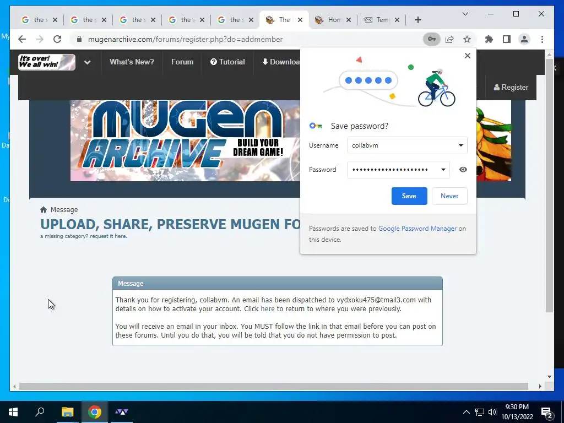Close the active Mugen Archive tab
This screenshot has width=564, height=423.
300,20
